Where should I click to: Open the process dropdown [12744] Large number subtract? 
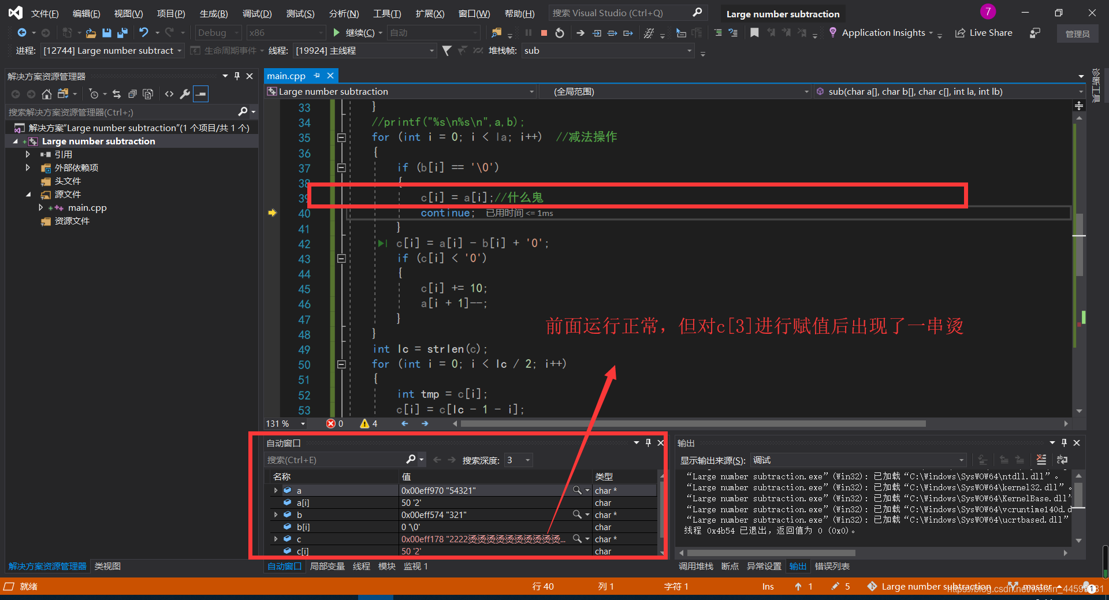113,51
